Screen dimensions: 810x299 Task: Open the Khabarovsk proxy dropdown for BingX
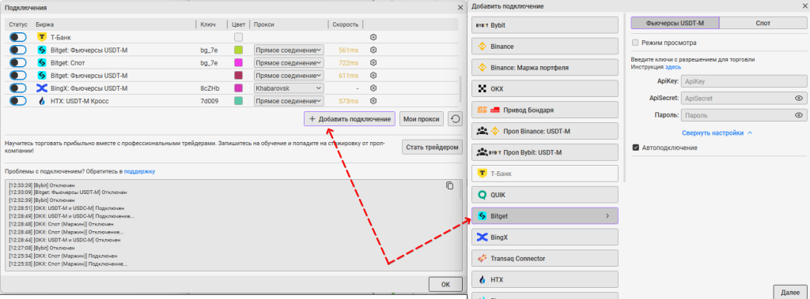(289, 88)
